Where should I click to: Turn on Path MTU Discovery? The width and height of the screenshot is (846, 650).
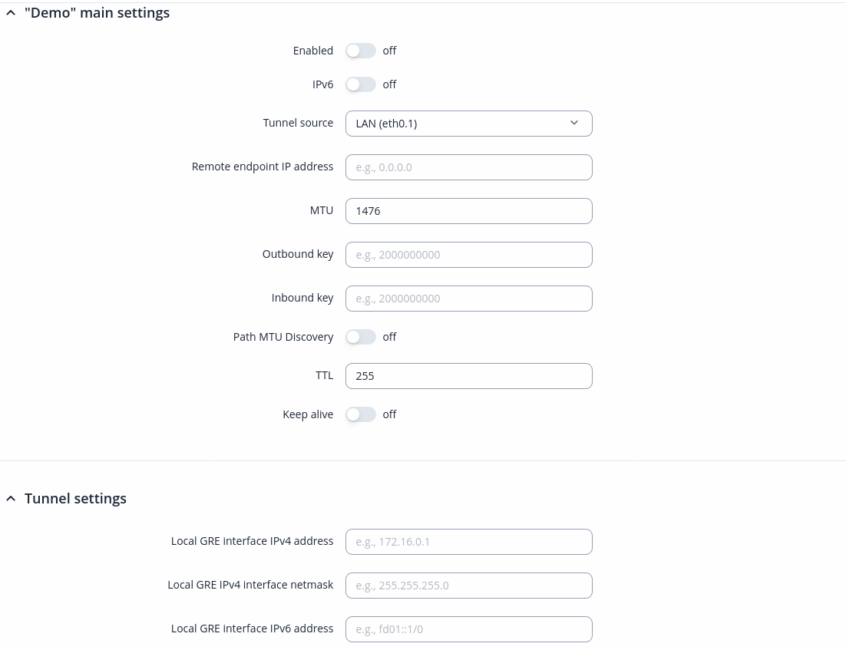click(x=360, y=337)
